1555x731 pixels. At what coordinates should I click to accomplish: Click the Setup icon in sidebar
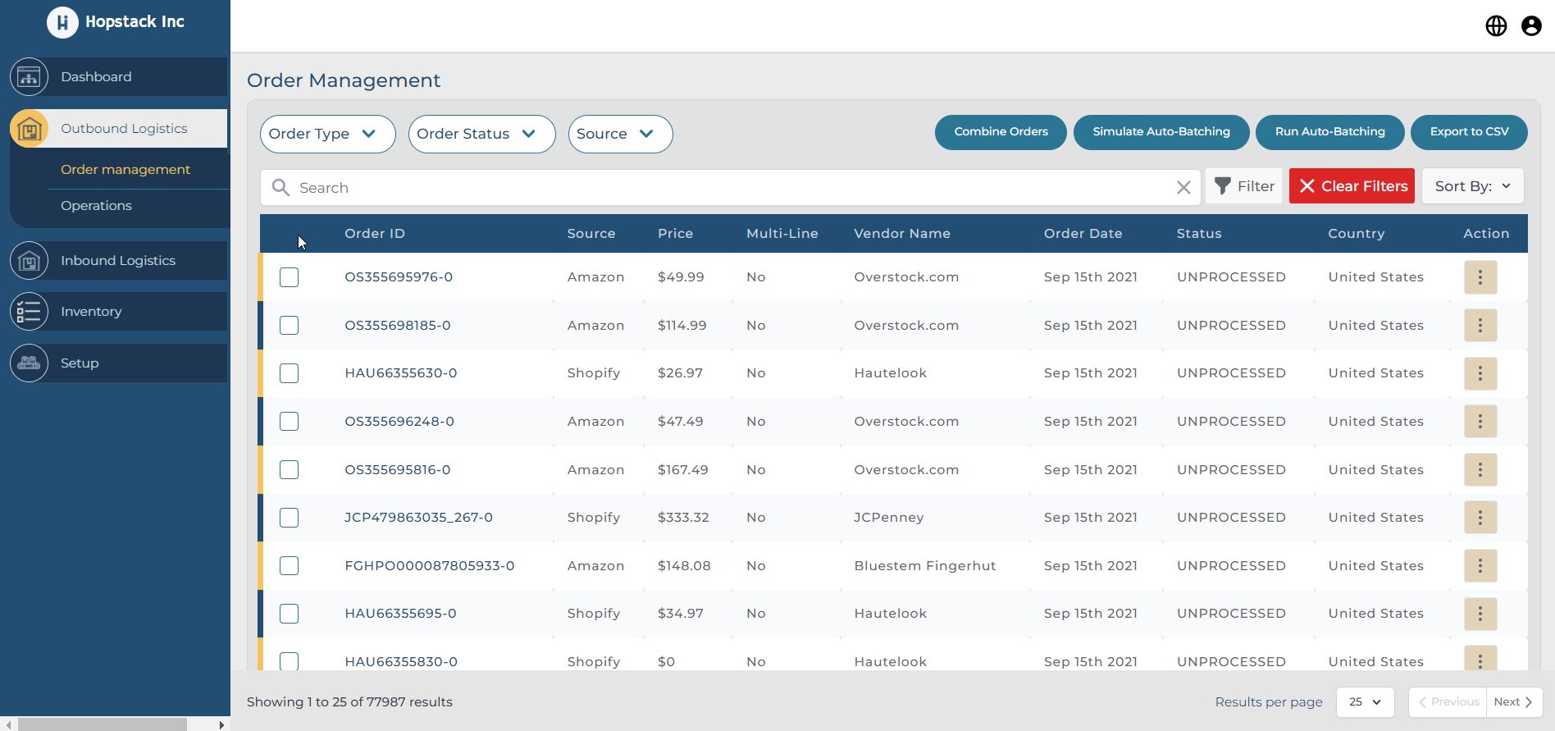pos(29,363)
